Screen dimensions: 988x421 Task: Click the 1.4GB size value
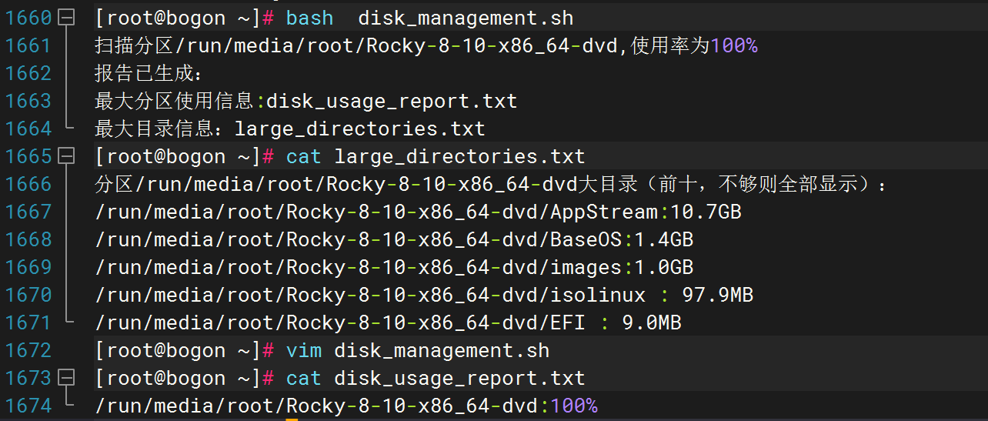pyautogui.click(x=665, y=239)
